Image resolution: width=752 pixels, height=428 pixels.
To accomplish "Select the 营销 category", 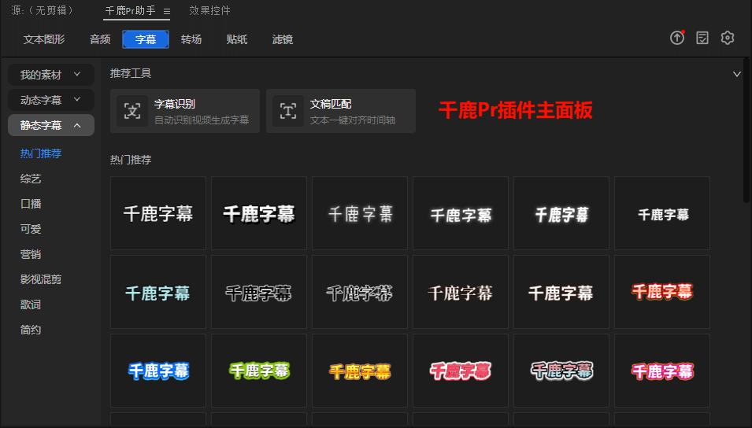I will (31, 254).
